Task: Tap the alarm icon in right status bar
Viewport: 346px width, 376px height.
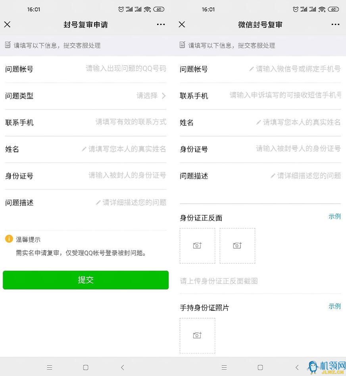Action: (x=296, y=9)
